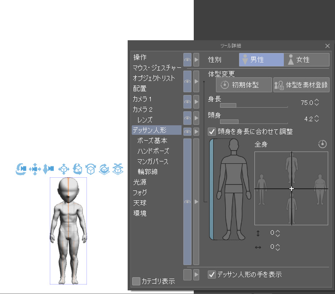Click the reset icon beside 全身
Image resolution: width=335 pixels, height=294 pixels.
[x=322, y=144]
